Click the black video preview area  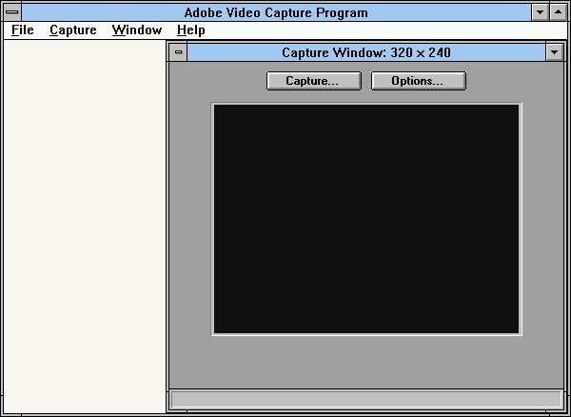366,219
